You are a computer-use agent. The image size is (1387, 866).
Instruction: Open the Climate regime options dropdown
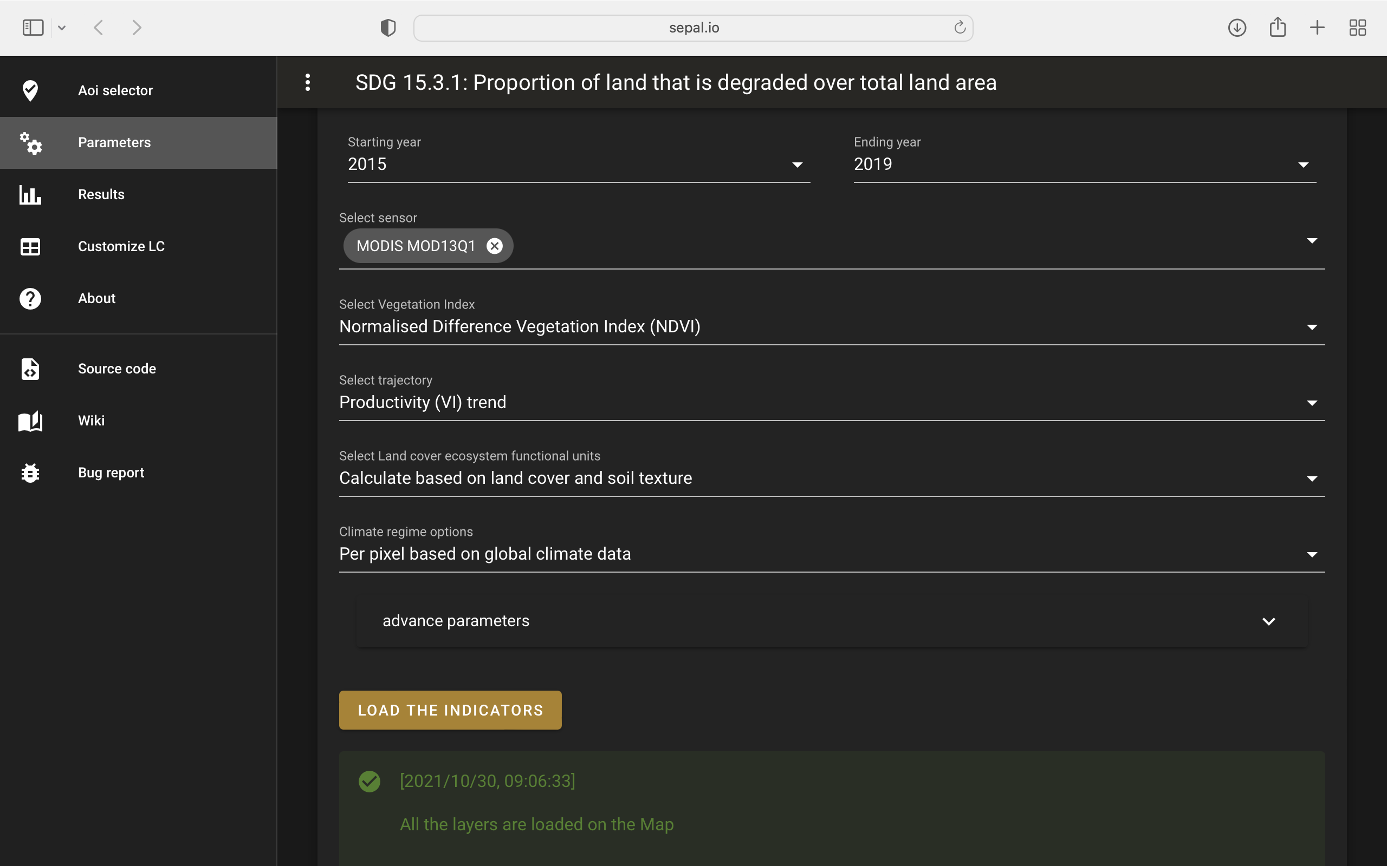point(831,554)
